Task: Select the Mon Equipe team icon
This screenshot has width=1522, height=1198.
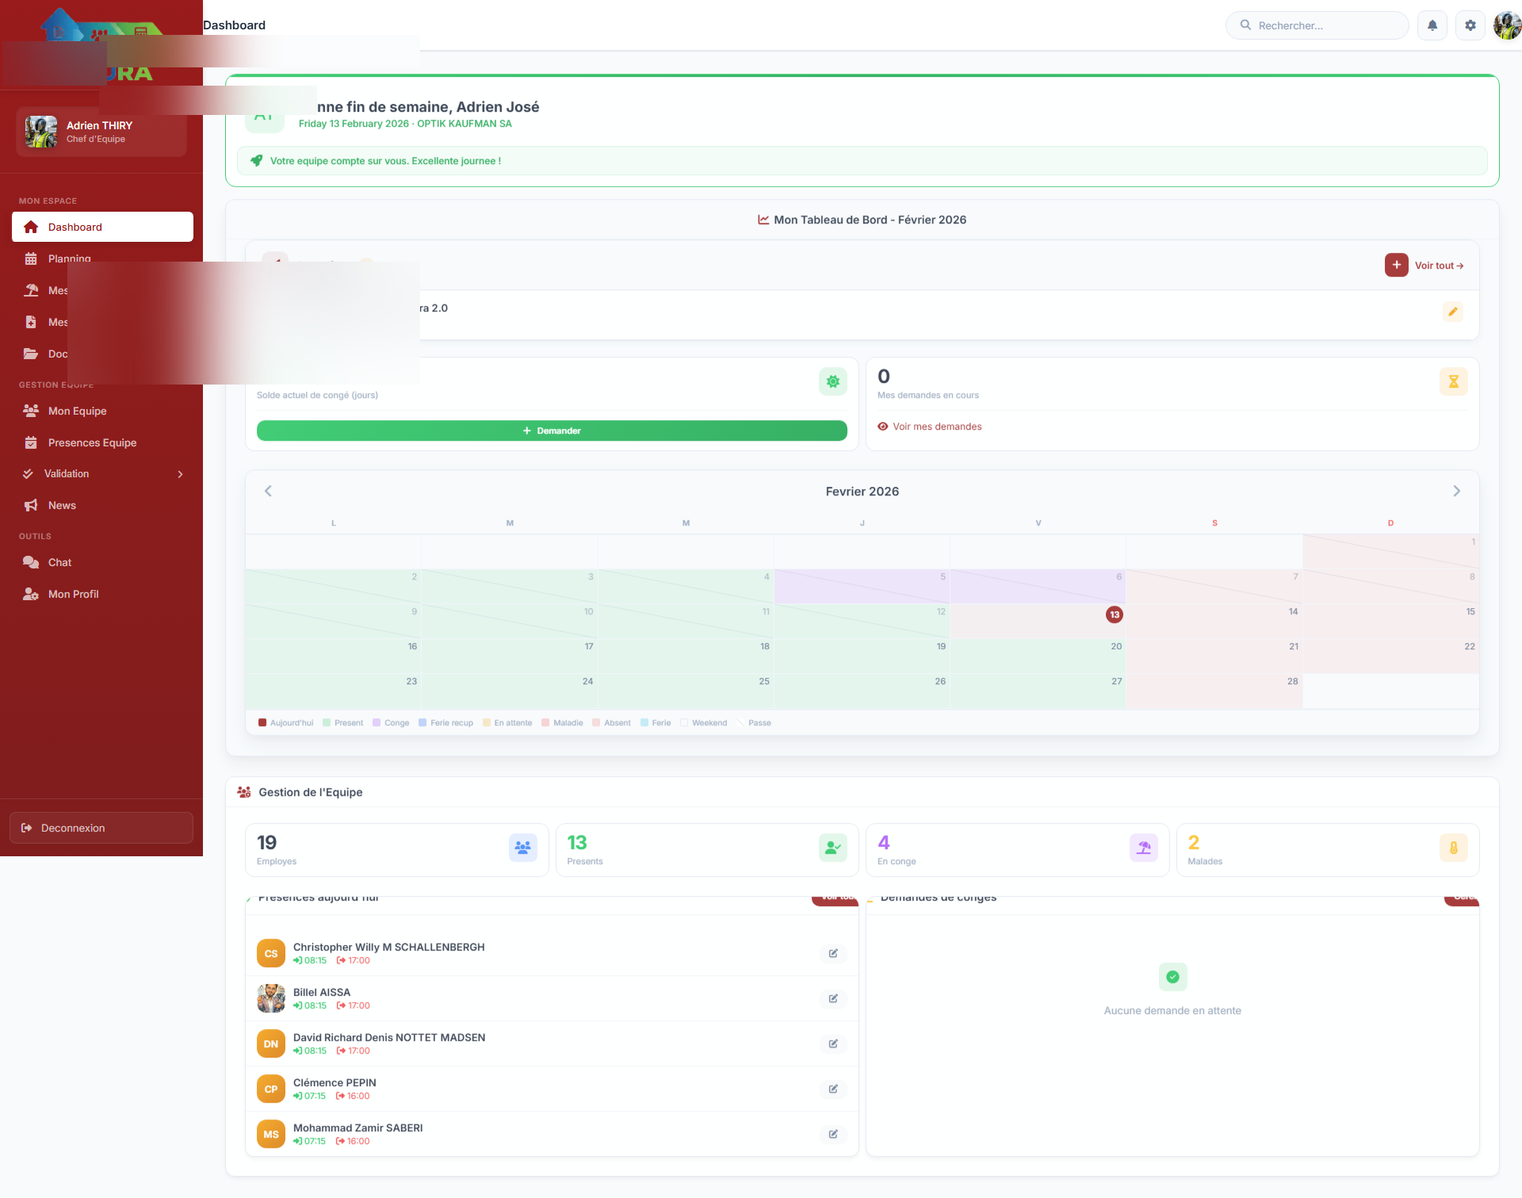Action: coord(31,410)
